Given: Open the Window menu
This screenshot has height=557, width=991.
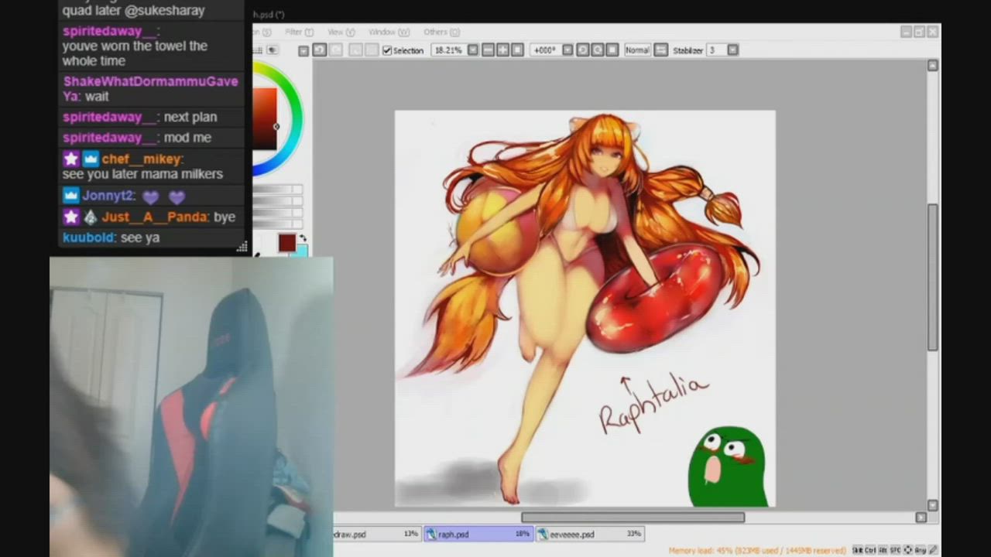Looking at the screenshot, I should tap(389, 32).
